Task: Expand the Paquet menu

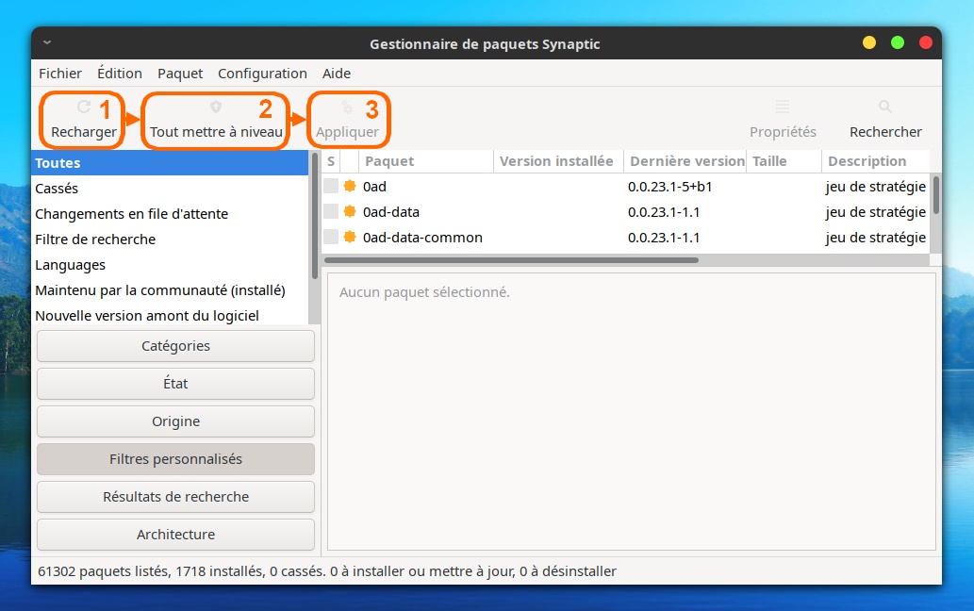Action: (180, 74)
